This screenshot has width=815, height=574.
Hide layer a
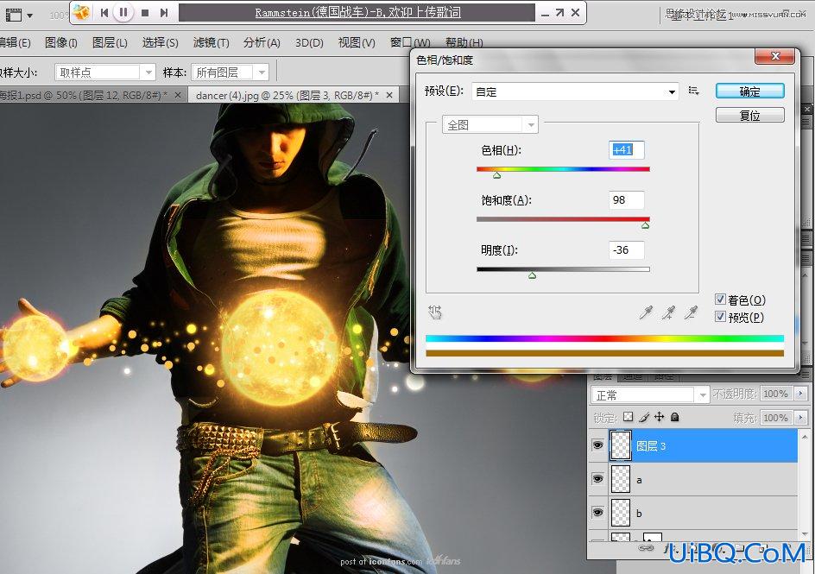(597, 478)
